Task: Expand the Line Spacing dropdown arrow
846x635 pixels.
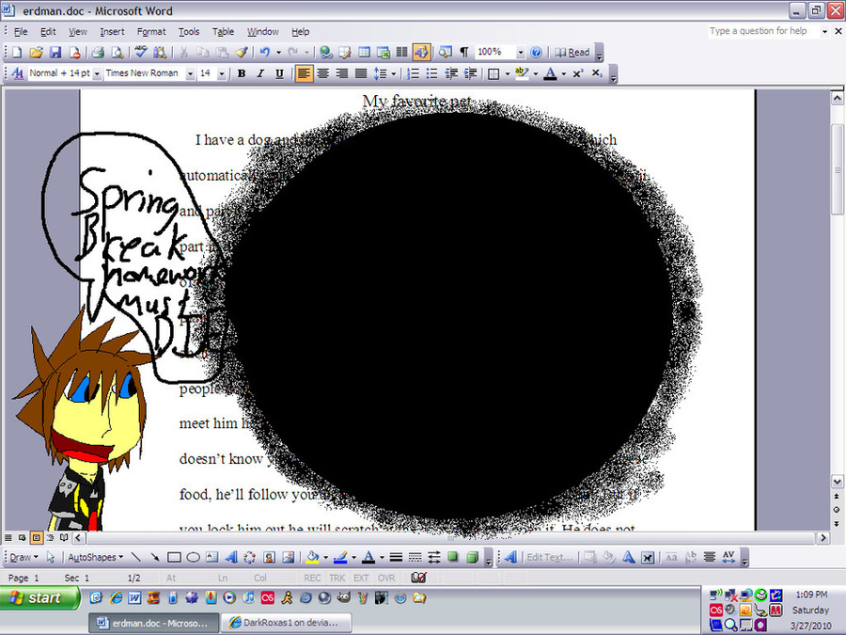Action: [x=394, y=73]
